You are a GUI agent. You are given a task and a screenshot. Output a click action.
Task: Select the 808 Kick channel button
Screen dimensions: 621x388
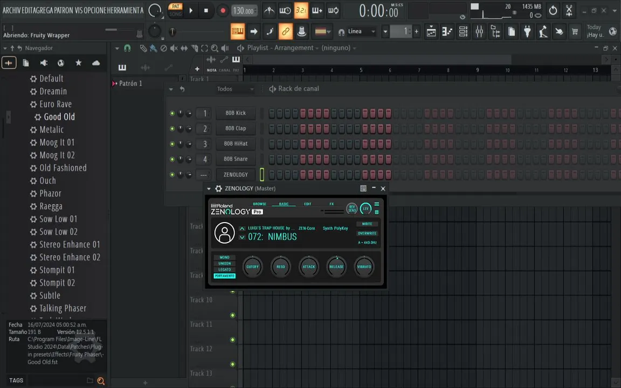click(x=236, y=113)
